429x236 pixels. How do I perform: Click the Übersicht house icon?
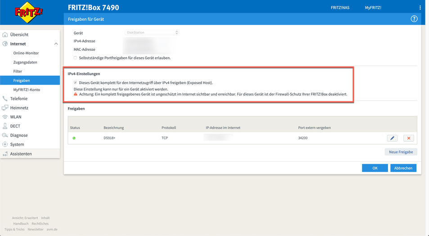click(5, 35)
